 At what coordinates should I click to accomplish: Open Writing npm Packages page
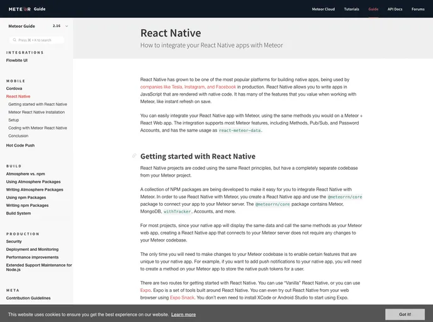point(27,205)
